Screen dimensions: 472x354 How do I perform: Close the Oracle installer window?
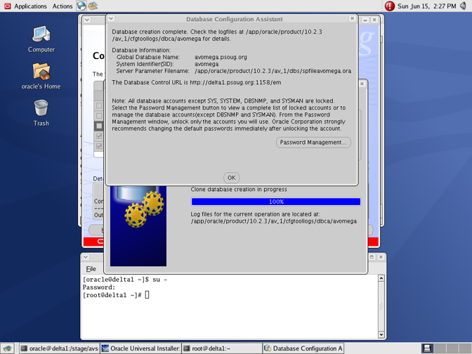374,20
